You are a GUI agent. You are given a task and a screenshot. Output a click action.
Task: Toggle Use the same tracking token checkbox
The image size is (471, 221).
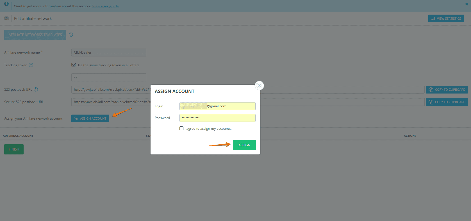tap(74, 65)
